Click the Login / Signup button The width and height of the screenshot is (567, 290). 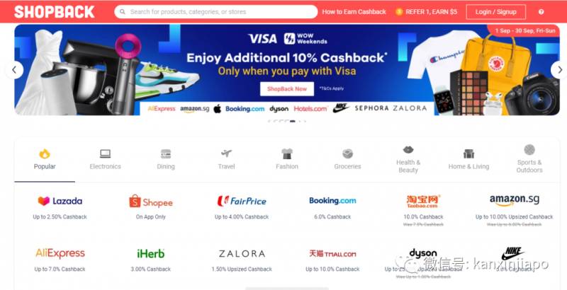coord(495,12)
